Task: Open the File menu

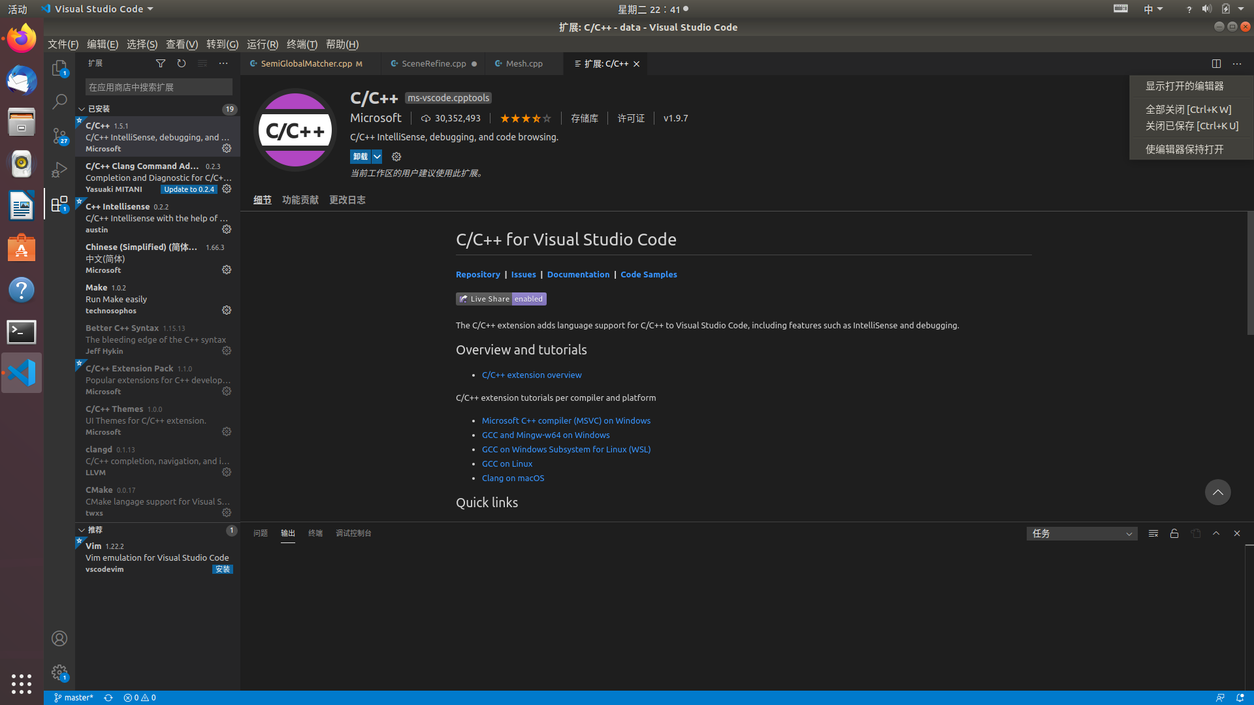Action: pyautogui.click(x=63, y=44)
